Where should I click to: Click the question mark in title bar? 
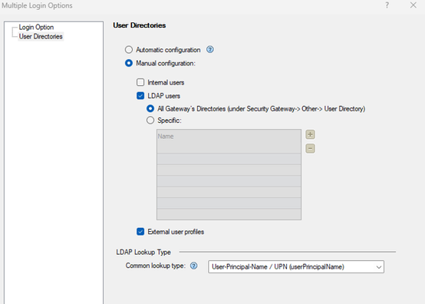click(x=387, y=5)
